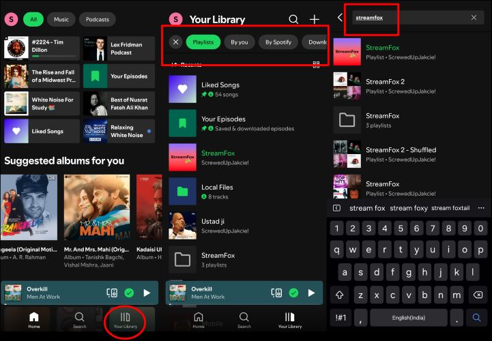
Task: Tap the English(India) space bar
Action: [409, 318]
